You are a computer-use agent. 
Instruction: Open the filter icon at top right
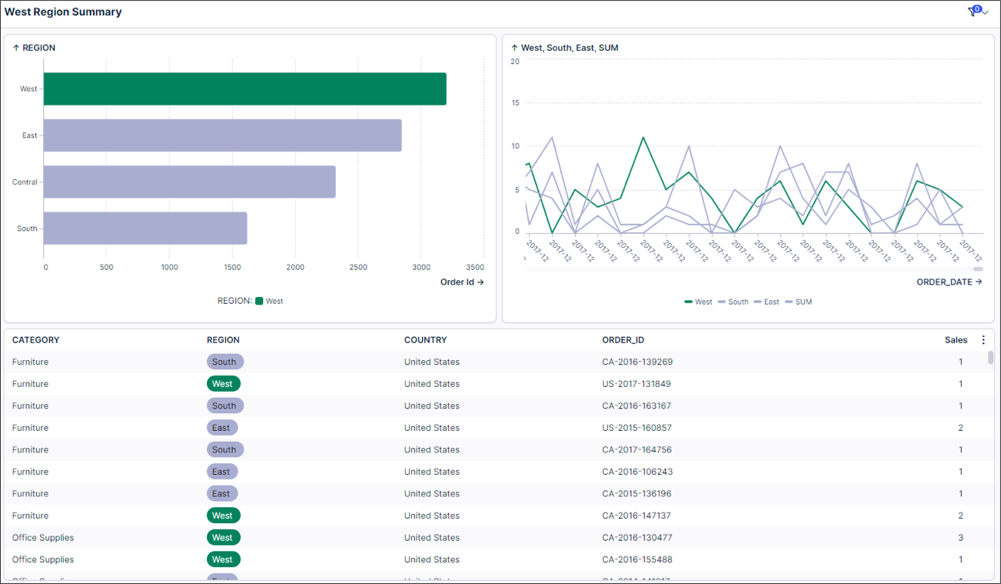coord(974,12)
